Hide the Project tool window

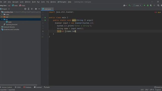pyautogui.click(x=39, y=9)
